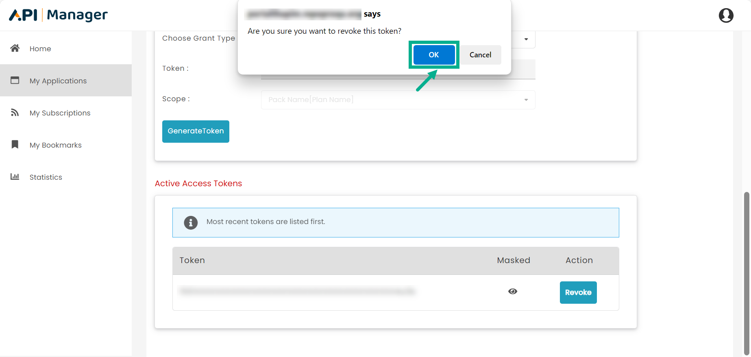
Task: Click the info icon in tokens notice
Action: [191, 223]
